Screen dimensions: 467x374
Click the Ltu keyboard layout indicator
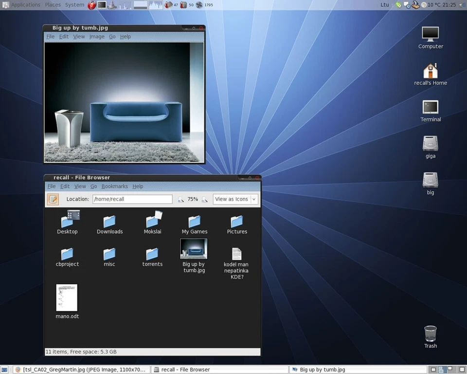coord(384,4)
